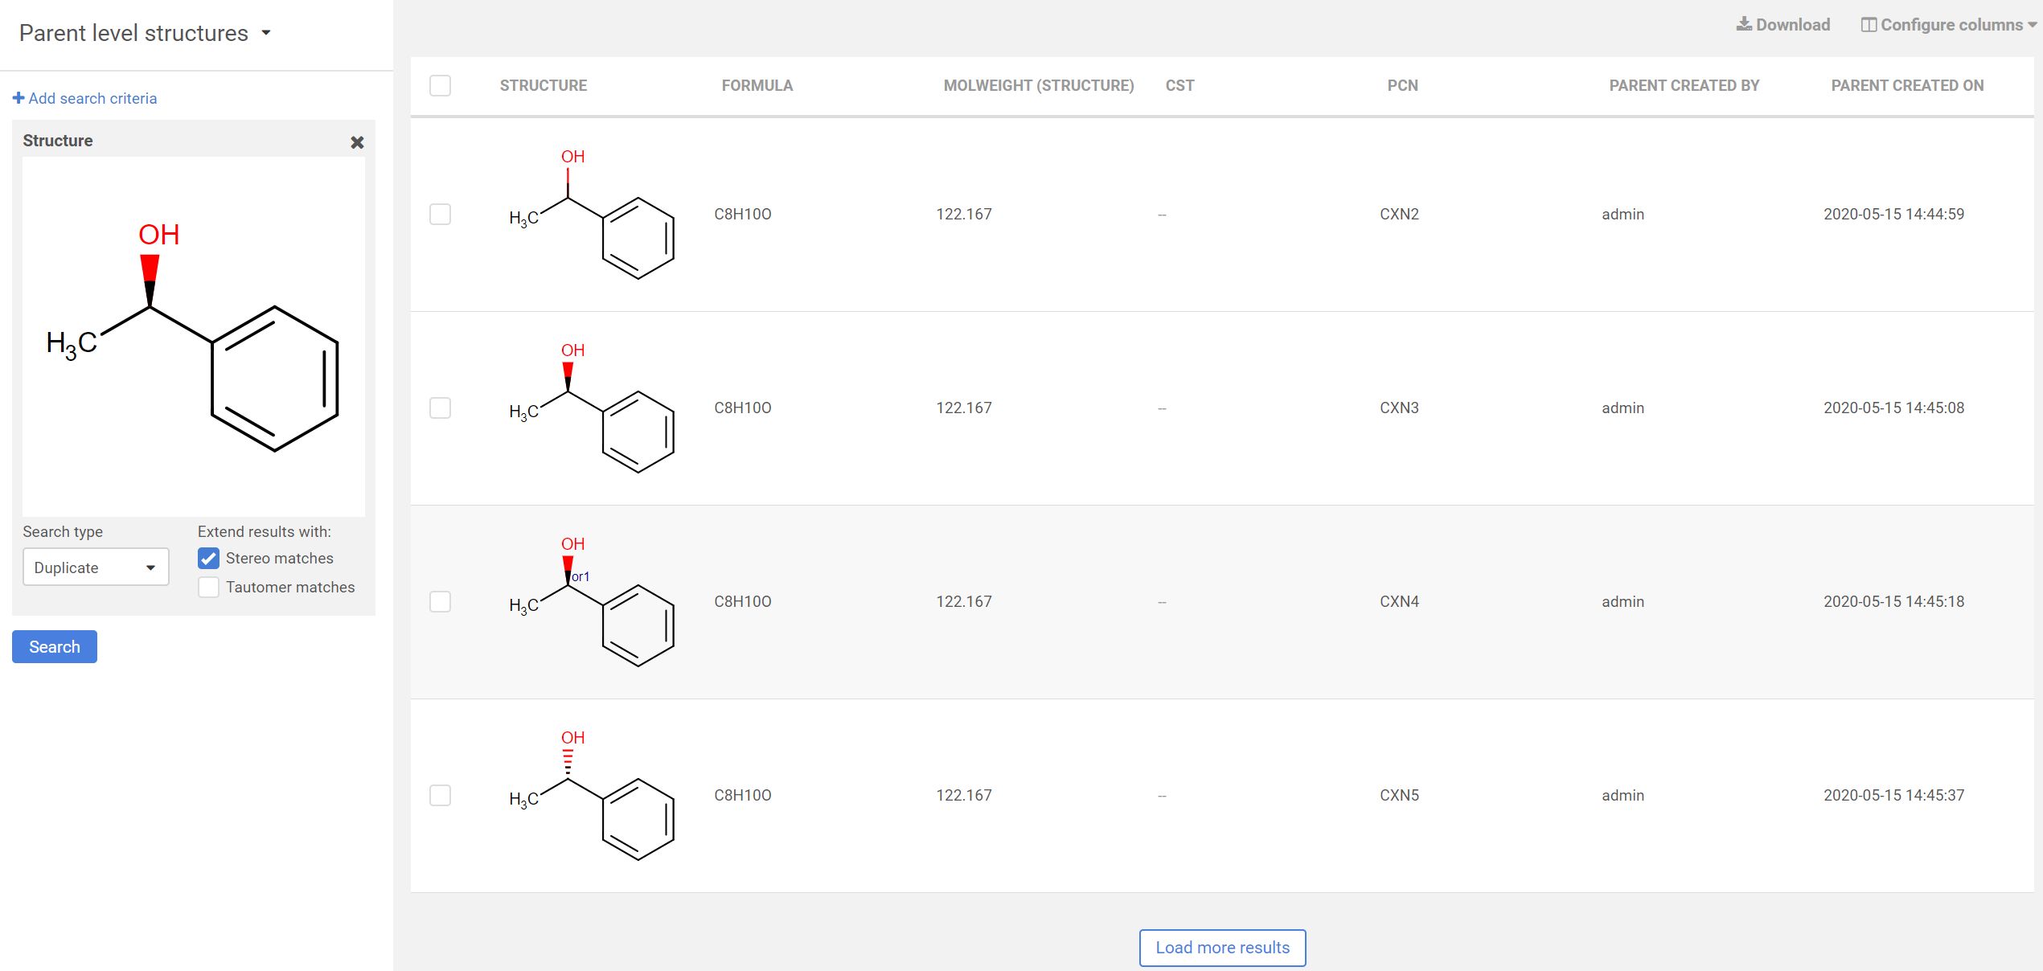
Task: Remove the Structure search criteria panel
Action: pyautogui.click(x=357, y=142)
